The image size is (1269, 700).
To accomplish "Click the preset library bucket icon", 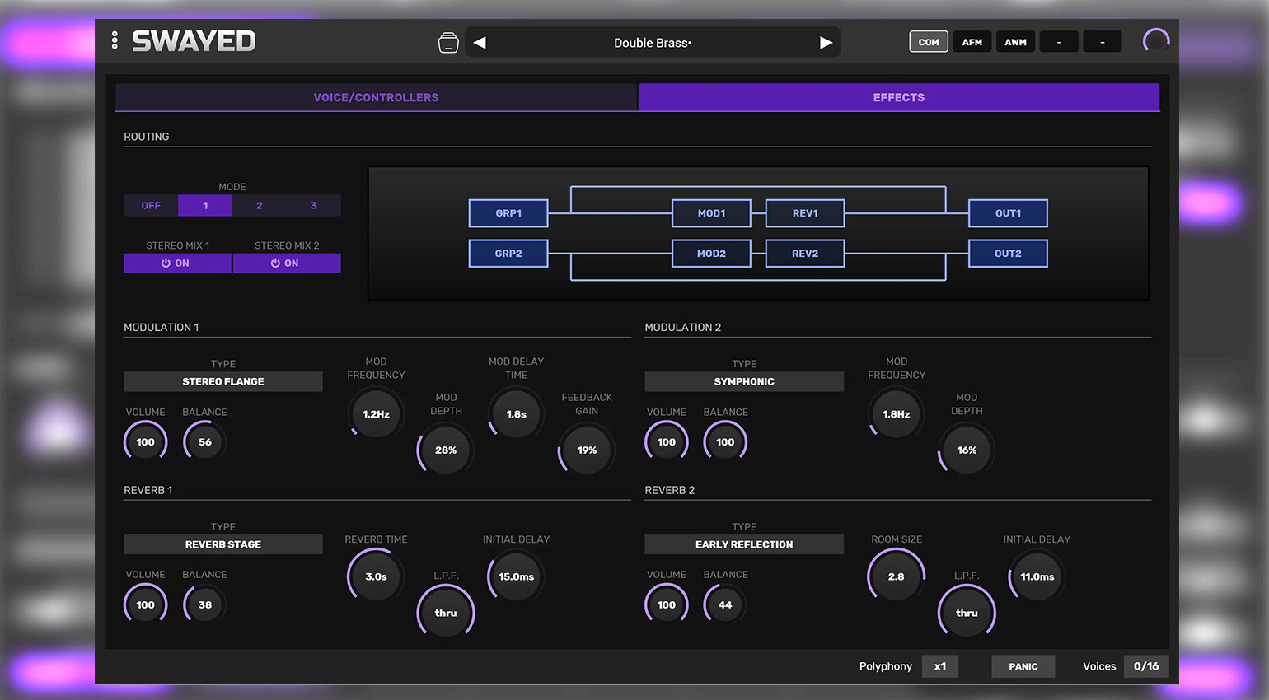I will 448,43.
